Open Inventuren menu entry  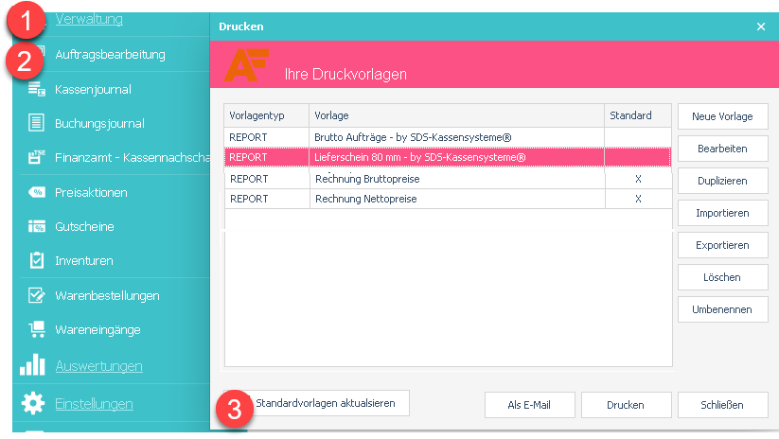pos(84,261)
